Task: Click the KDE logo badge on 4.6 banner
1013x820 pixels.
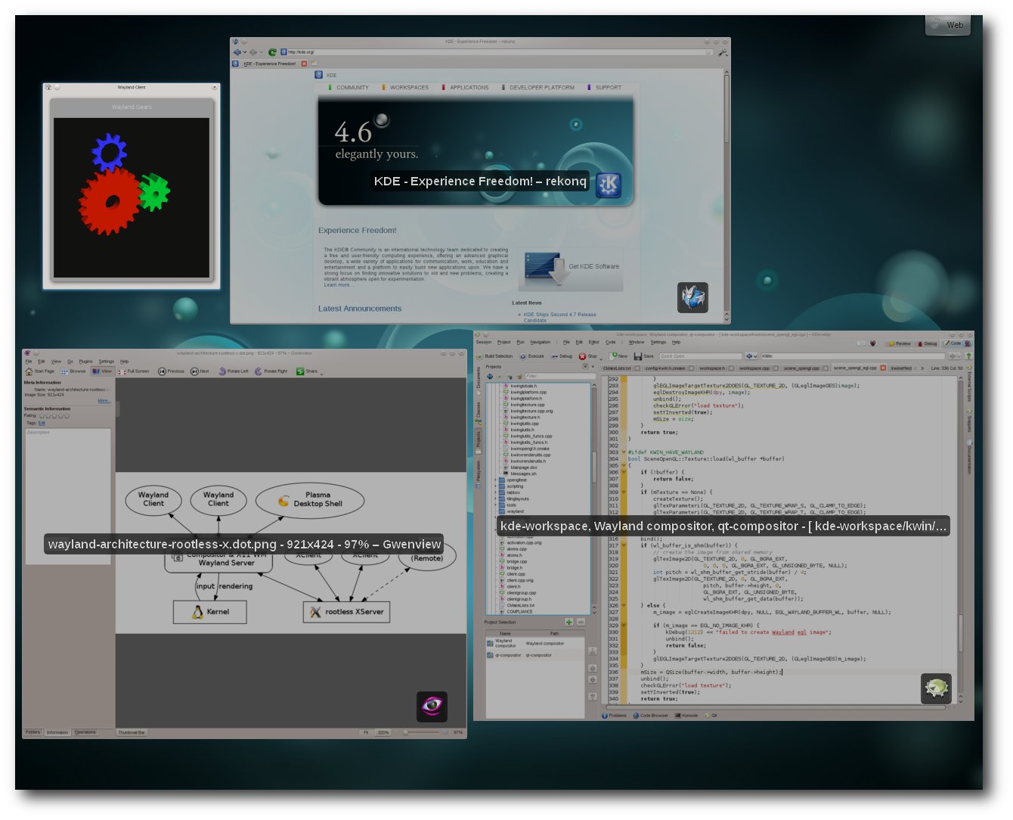Action: click(609, 184)
